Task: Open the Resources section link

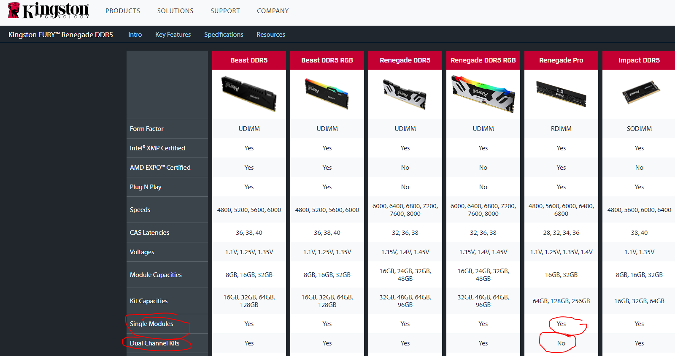Action: tap(271, 35)
